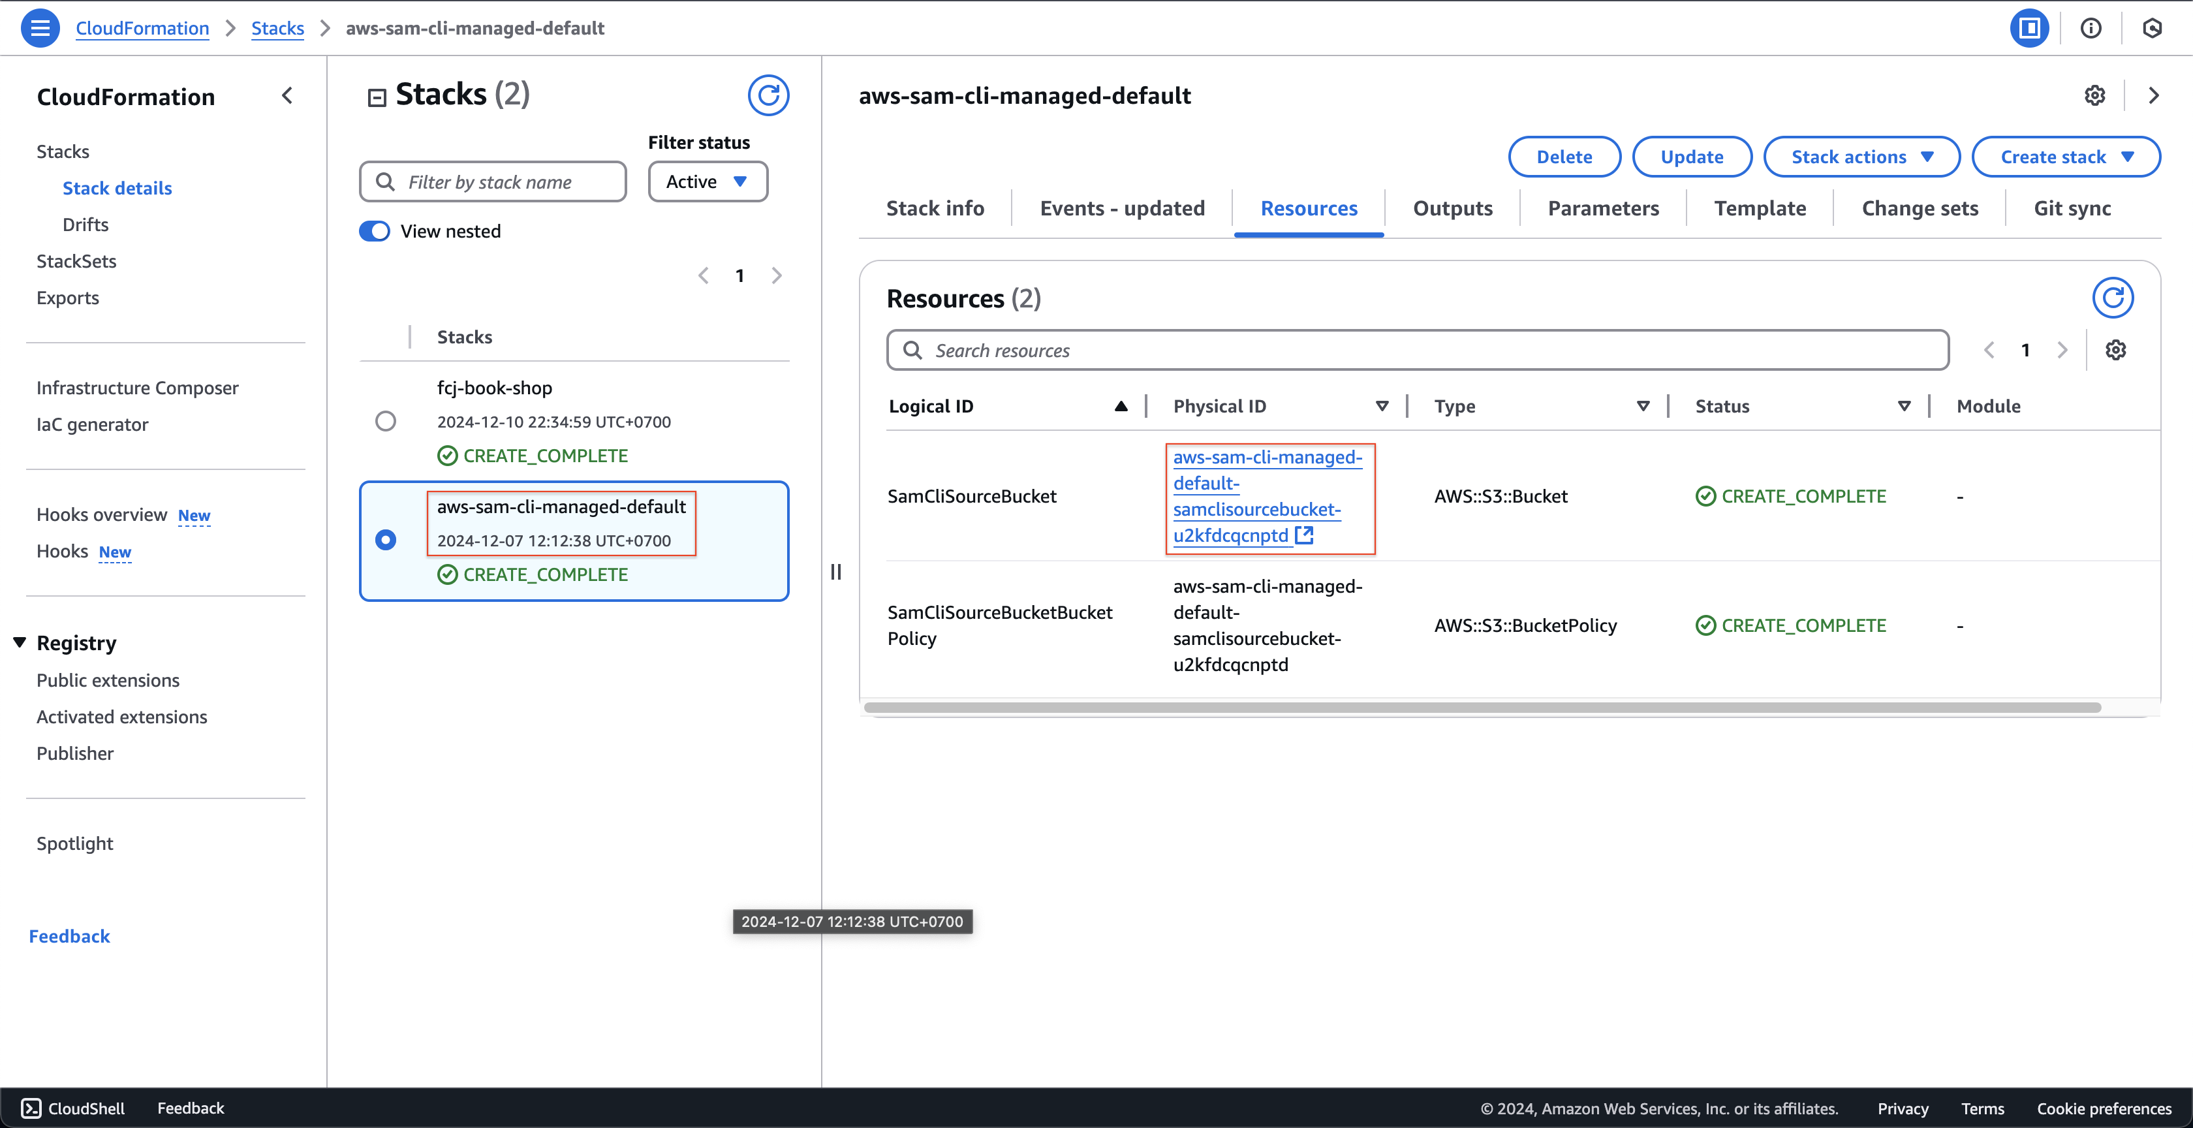Open the hexagon settings icon in header
Viewport: 2193px width, 1128px height.
tap(2151, 28)
